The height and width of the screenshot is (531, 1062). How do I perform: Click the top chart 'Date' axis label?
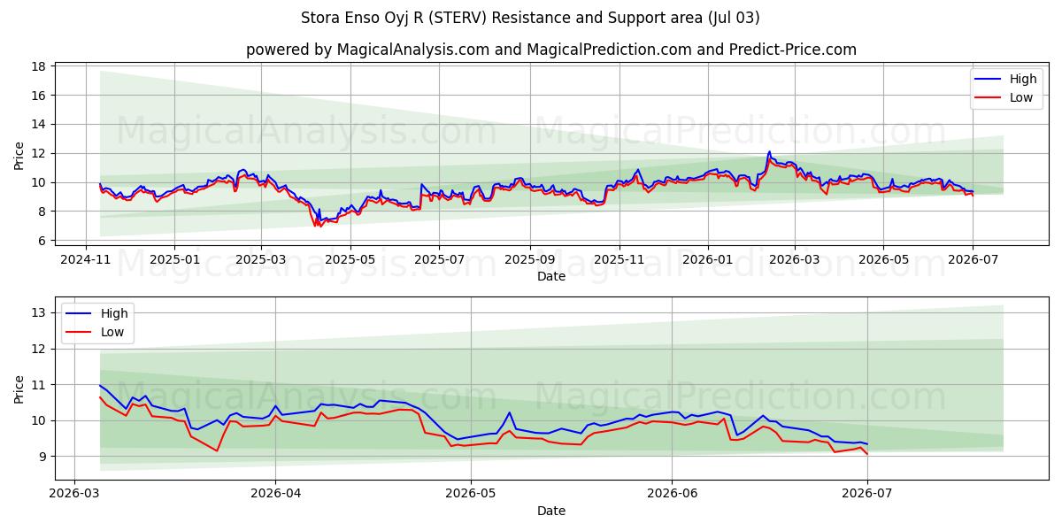(x=551, y=276)
